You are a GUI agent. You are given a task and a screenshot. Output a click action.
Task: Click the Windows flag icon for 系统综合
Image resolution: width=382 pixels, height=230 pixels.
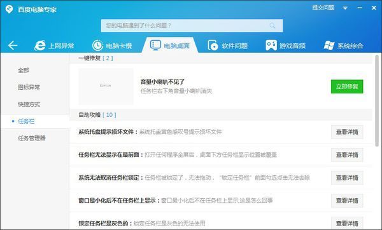(x=329, y=46)
